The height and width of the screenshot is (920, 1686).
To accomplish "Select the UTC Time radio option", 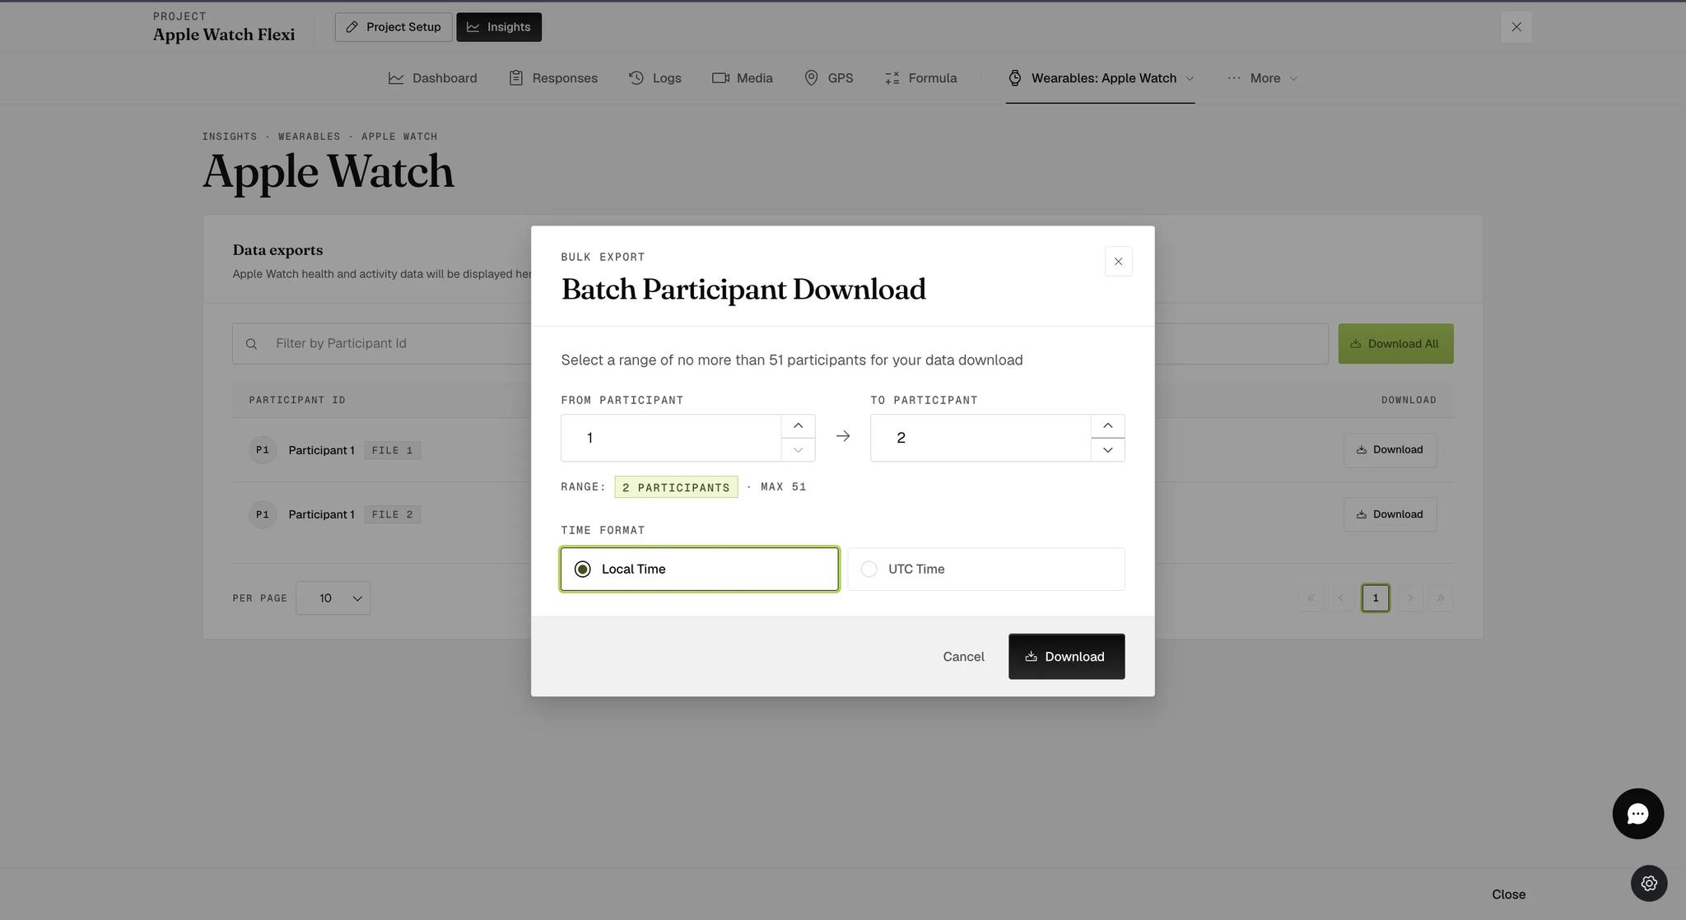I will (985, 569).
